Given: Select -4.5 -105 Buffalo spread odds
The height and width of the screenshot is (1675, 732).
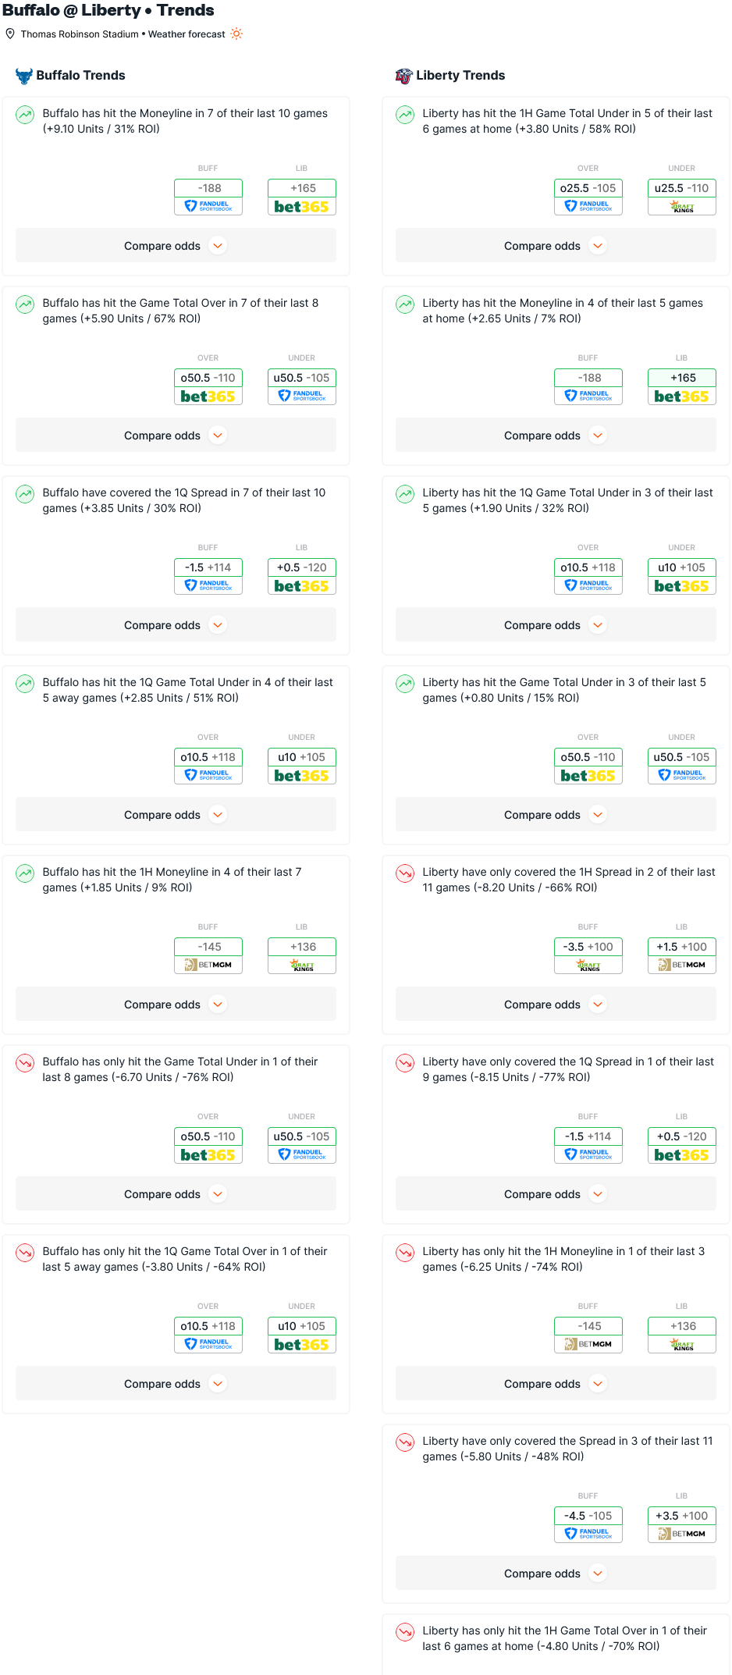Looking at the screenshot, I should pos(588,1516).
